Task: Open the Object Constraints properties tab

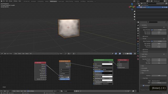Action: click(x=138, y=51)
